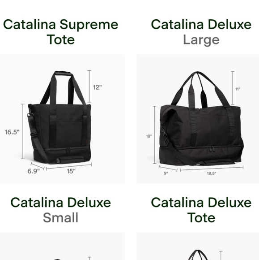259x260 pixels.
Task: Click the Supreme Tote top carry handles
Action: (x=63, y=88)
